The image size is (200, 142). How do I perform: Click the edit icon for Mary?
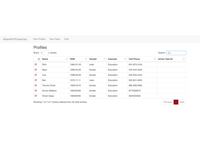(x=36, y=70)
